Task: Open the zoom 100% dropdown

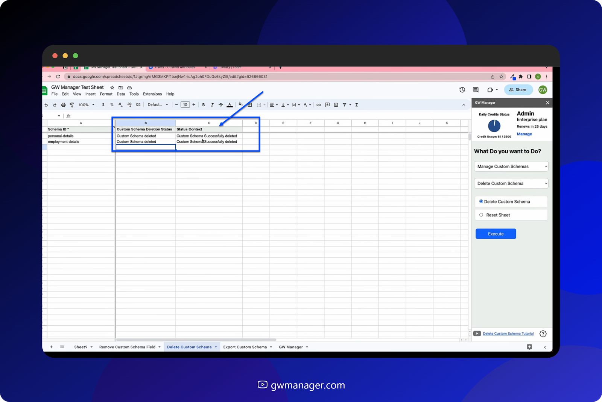Action: (x=87, y=105)
